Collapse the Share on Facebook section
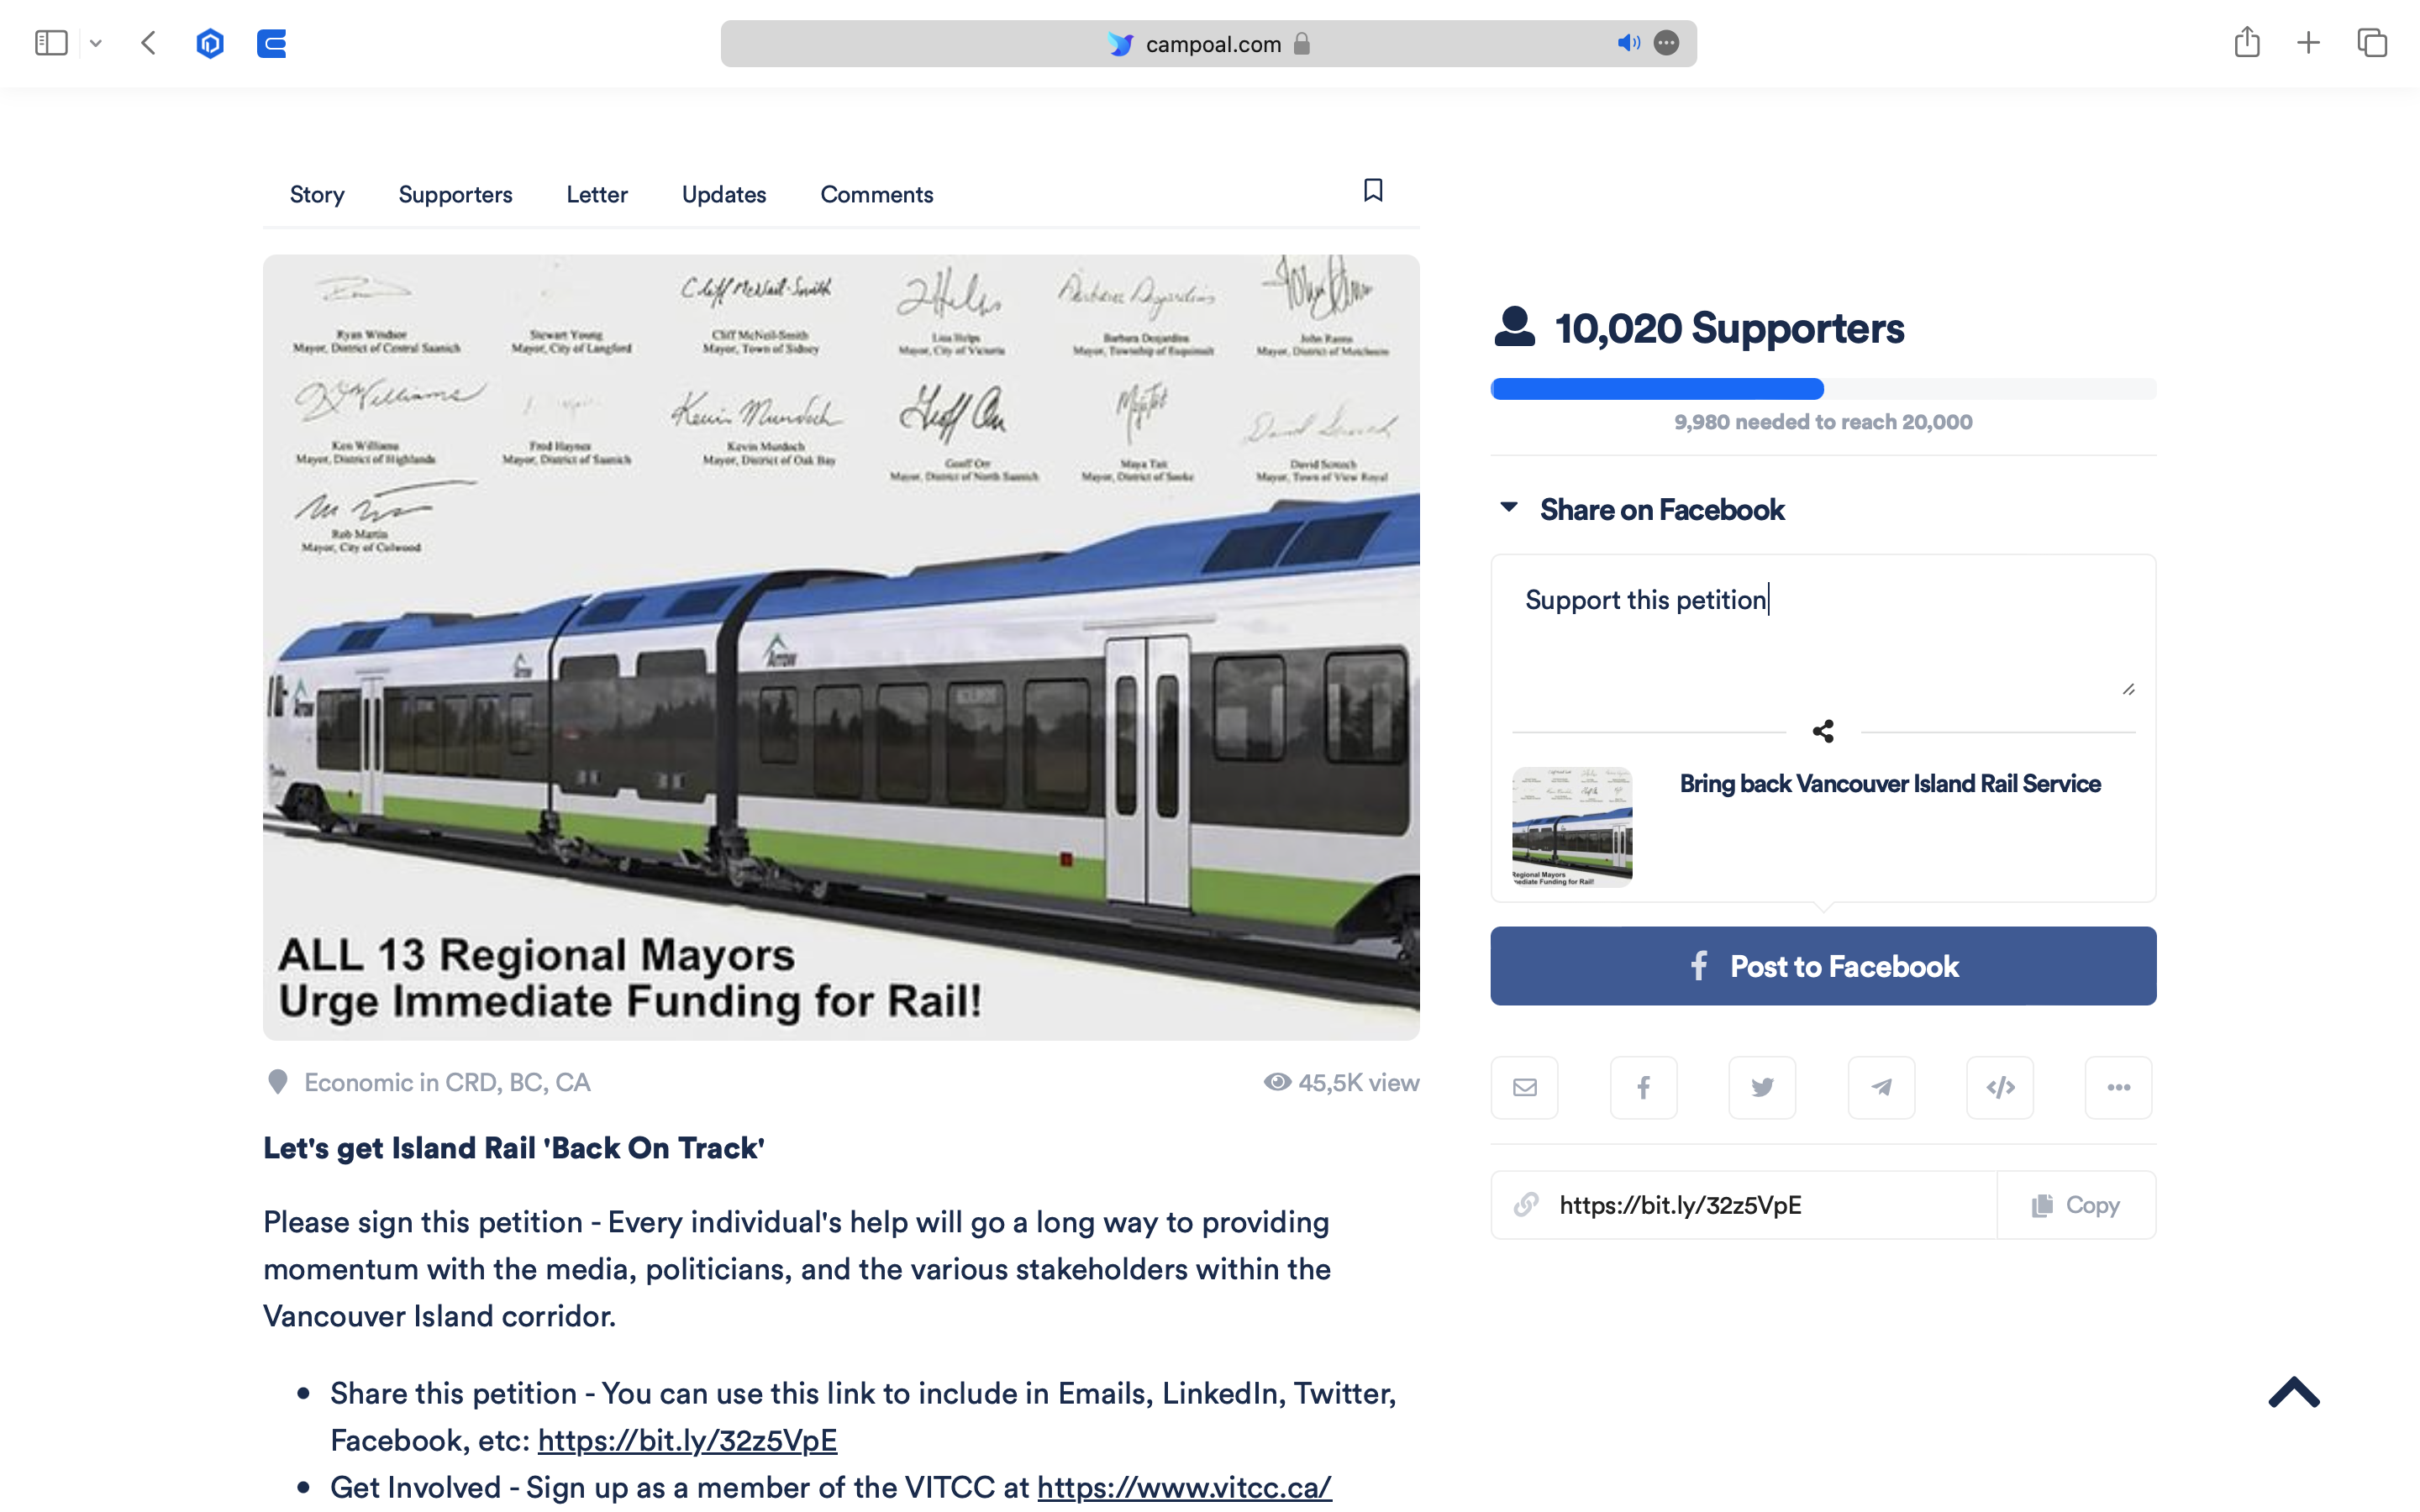Viewport: 2420px width, 1512px height. pyautogui.click(x=1509, y=508)
